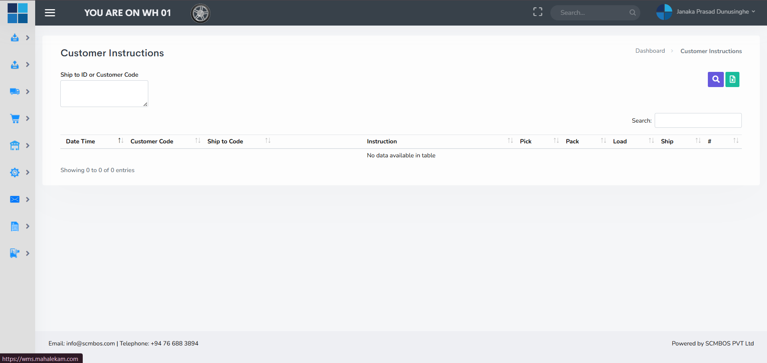Click the delivery truck sidebar icon
This screenshot has height=363, width=767.
pyautogui.click(x=15, y=91)
